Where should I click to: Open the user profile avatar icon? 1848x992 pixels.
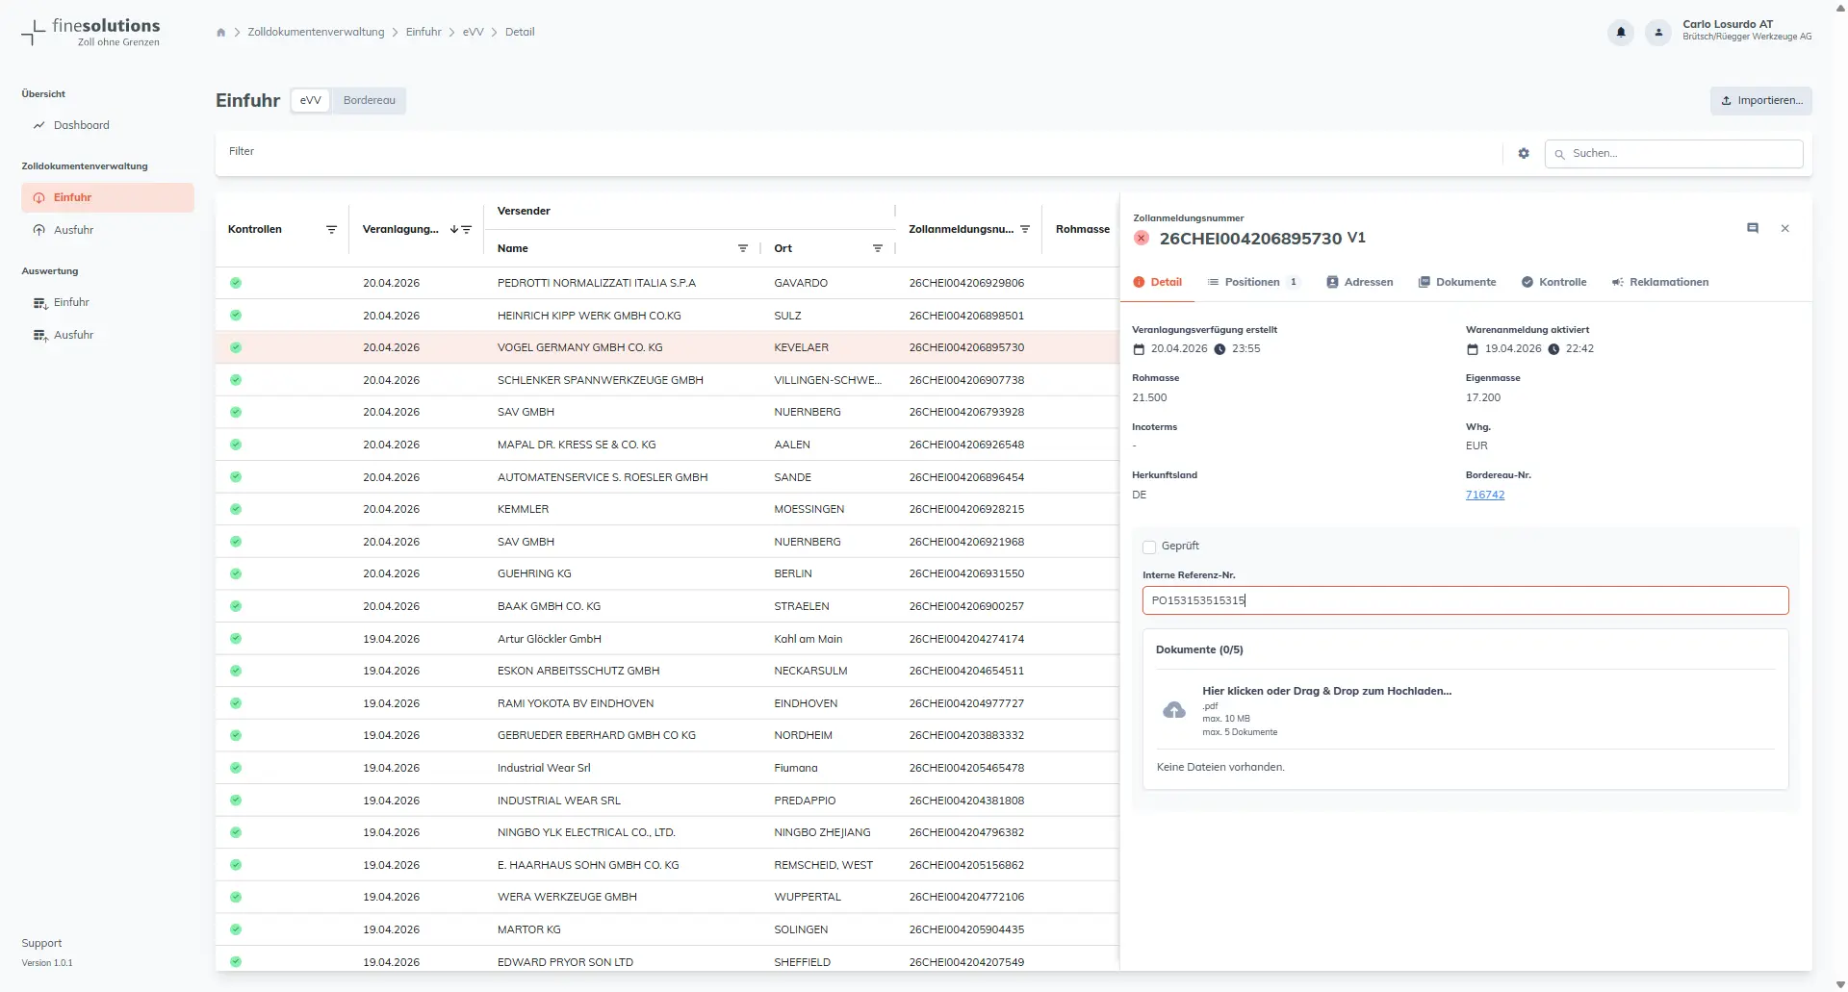pyautogui.click(x=1658, y=32)
